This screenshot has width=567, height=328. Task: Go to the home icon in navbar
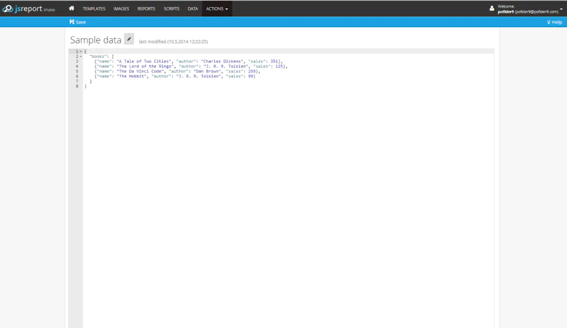click(71, 8)
